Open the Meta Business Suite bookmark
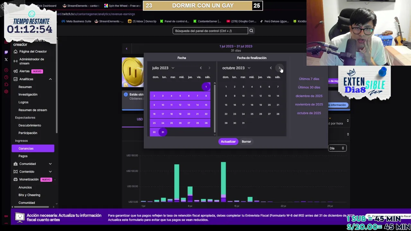The width and height of the screenshot is (411, 231). (76, 21)
